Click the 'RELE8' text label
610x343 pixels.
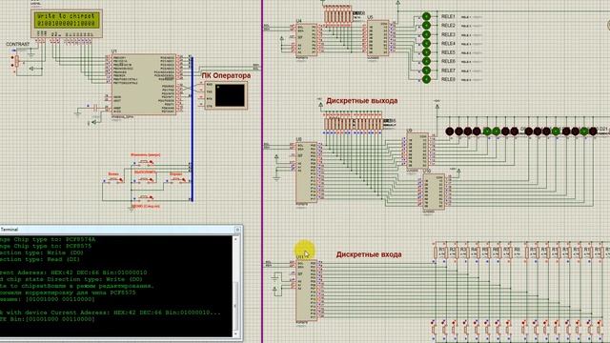tap(448, 79)
